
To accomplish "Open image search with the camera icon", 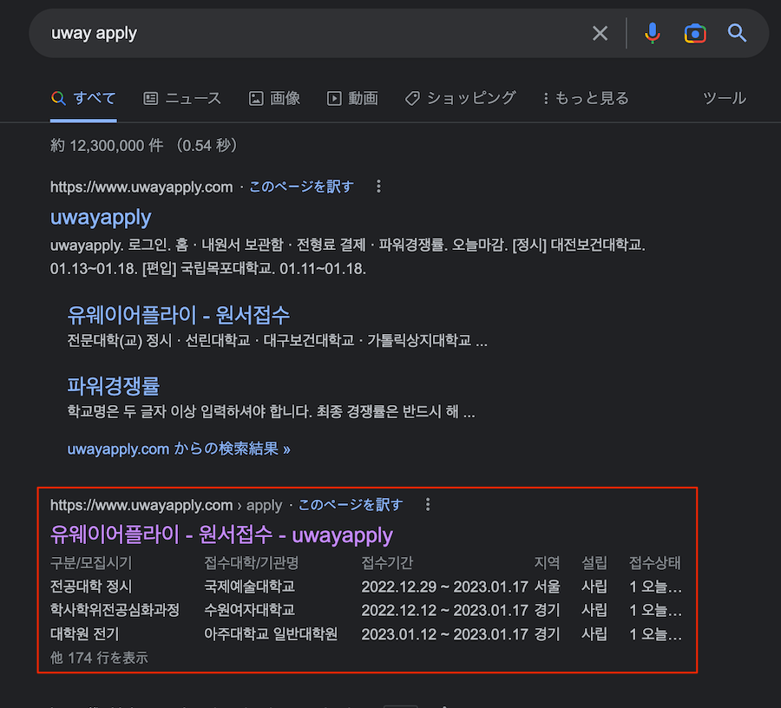I will pos(695,33).
